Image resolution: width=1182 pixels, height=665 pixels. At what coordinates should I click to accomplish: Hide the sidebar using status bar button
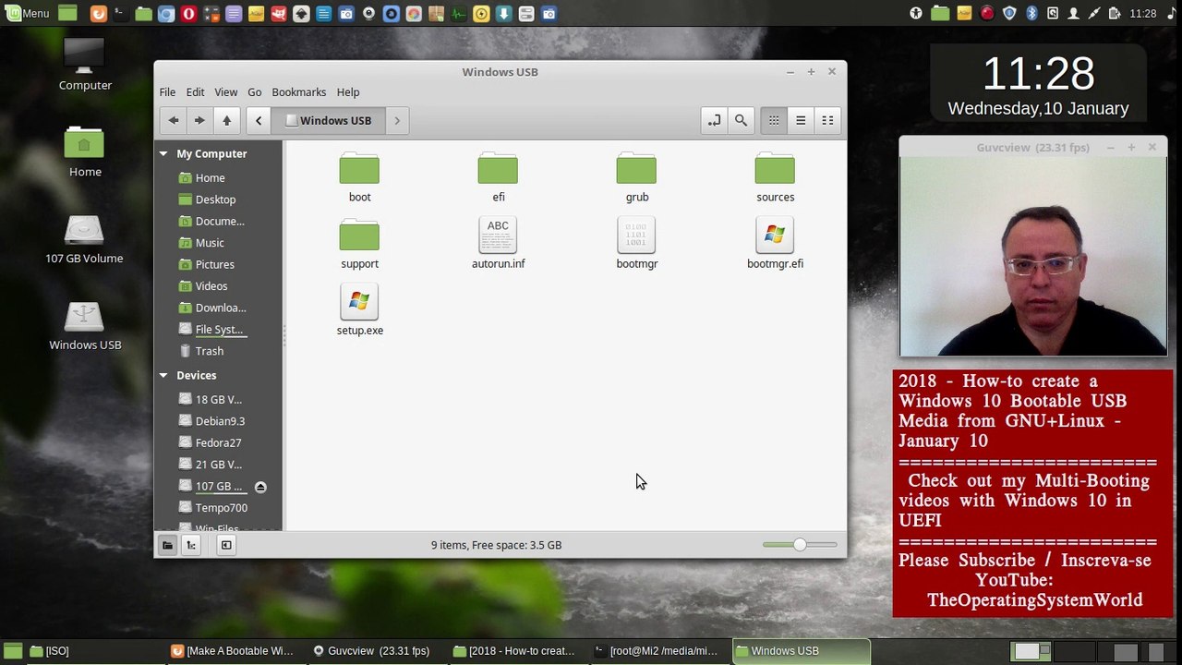click(x=226, y=545)
